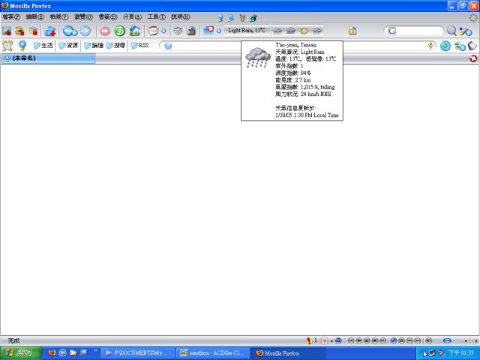Click the media player Pause button
Image resolution: width=480 pixels, height=360 pixels.
coord(367,340)
